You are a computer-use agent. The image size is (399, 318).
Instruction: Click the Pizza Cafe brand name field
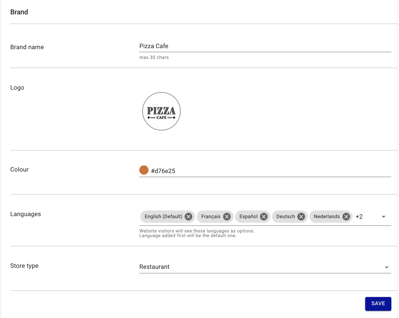pyautogui.click(x=265, y=46)
